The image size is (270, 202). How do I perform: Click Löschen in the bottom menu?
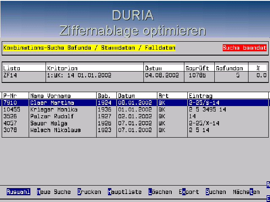pos(160,192)
